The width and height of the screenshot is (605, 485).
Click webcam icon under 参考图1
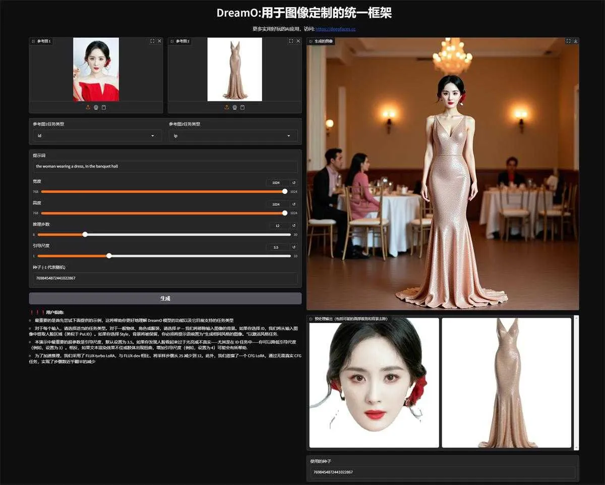96,107
